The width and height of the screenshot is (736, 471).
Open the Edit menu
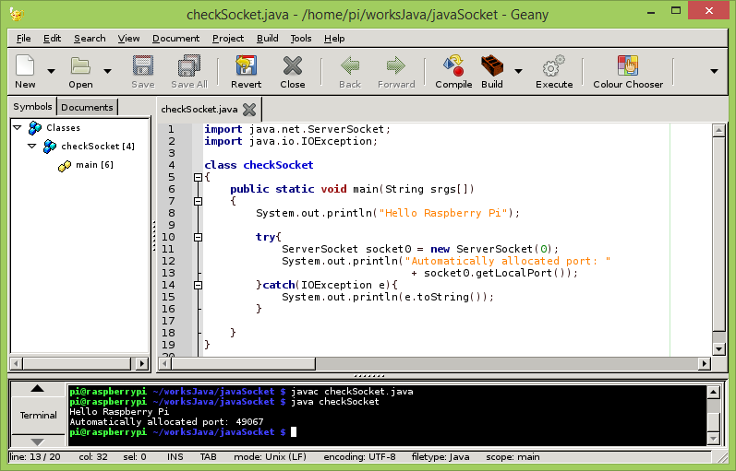[52, 39]
